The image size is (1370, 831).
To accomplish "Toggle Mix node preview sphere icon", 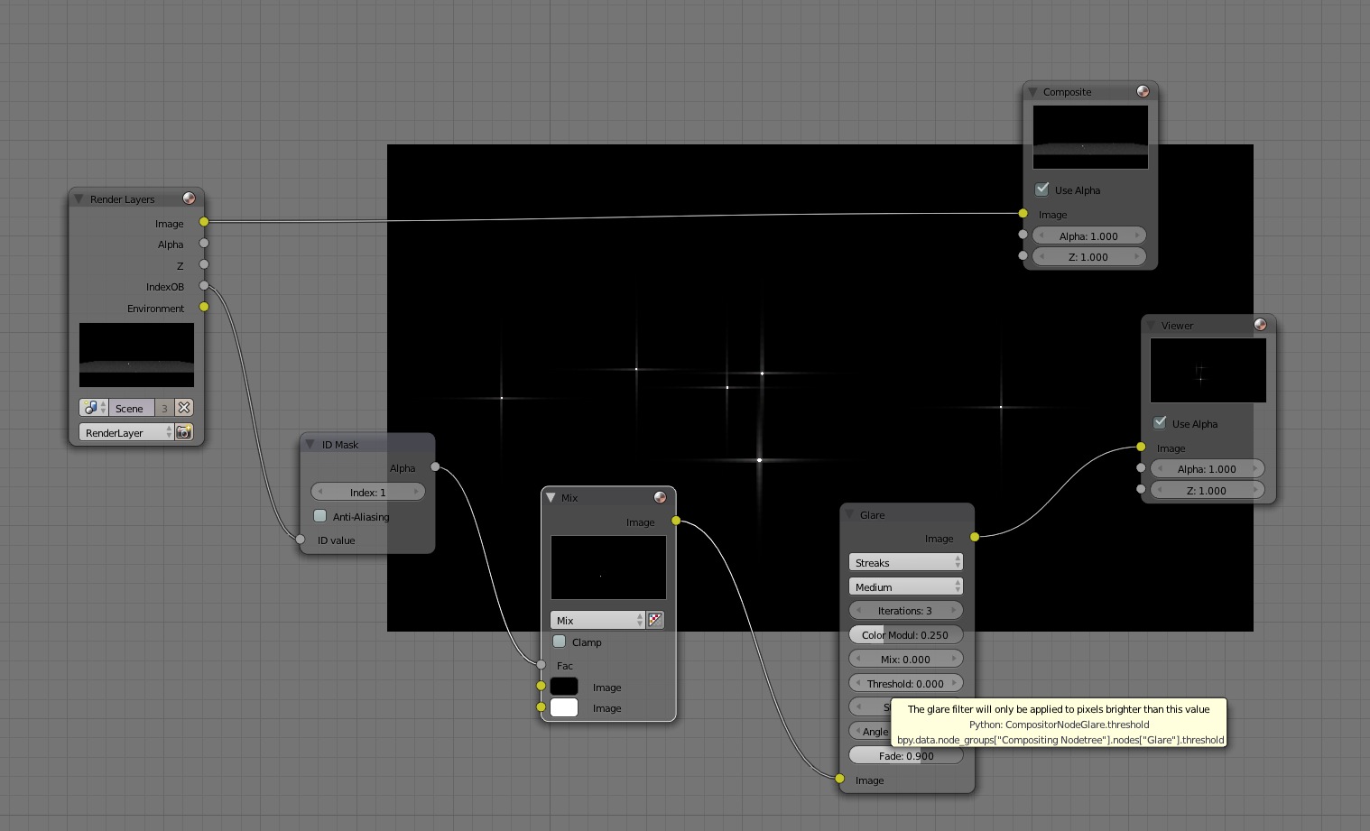I will (x=660, y=497).
